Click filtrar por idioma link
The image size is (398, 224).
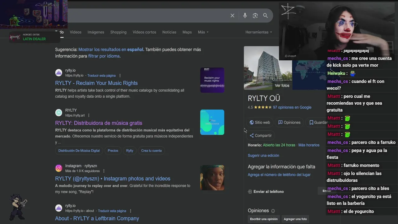104,56
